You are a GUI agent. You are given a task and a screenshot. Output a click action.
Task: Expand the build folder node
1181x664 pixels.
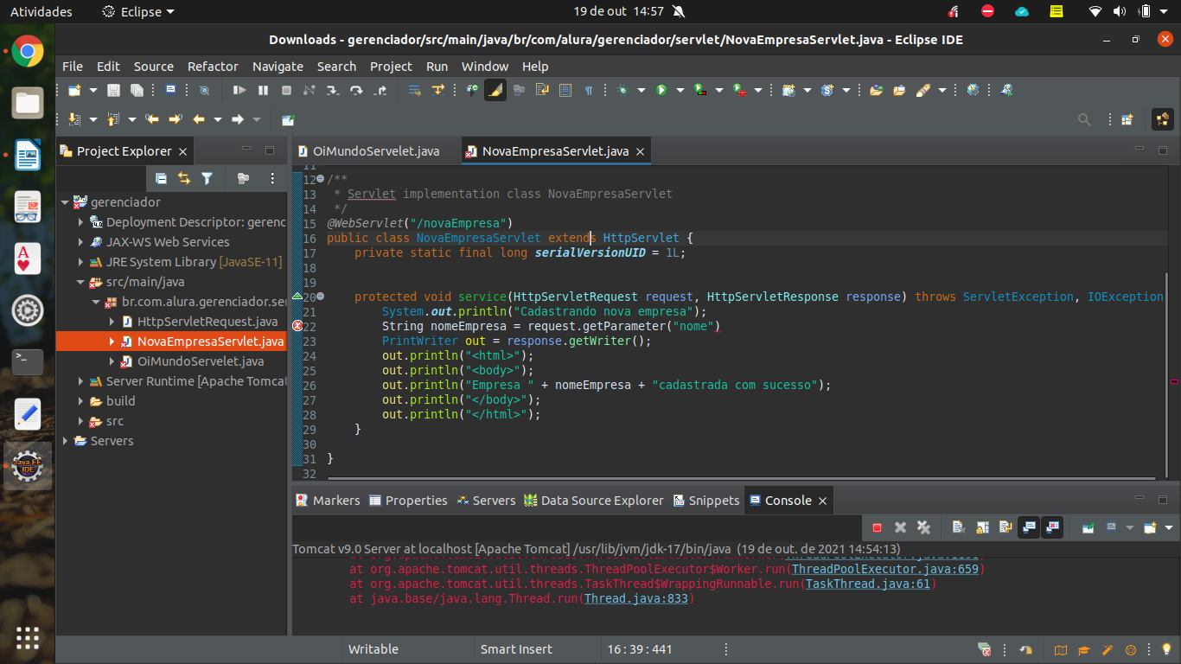pos(80,401)
